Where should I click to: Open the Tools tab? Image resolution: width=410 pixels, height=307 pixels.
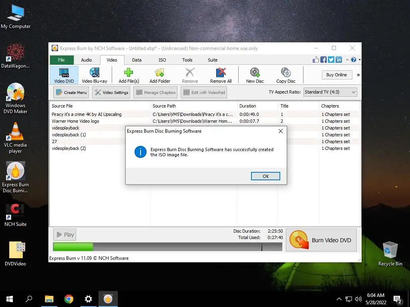(187, 60)
